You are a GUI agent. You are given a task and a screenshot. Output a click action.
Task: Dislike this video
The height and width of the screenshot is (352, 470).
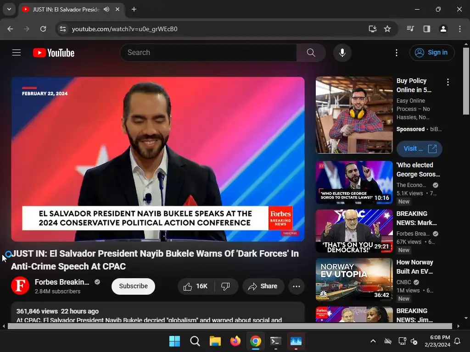[x=226, y=286]
